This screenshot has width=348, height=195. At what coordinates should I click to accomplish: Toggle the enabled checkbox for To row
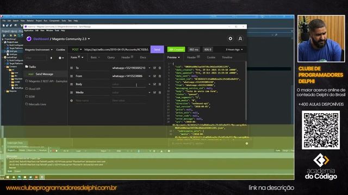point(154,68)
